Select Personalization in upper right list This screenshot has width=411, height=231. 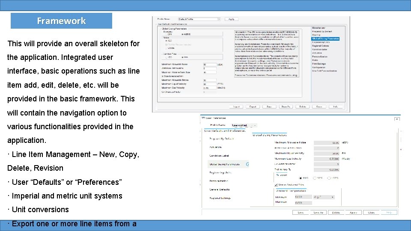coord(320,56)
